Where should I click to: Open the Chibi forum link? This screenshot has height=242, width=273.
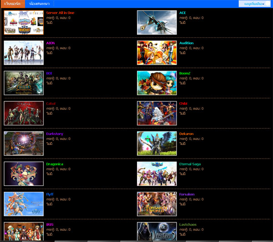point(183,103)
